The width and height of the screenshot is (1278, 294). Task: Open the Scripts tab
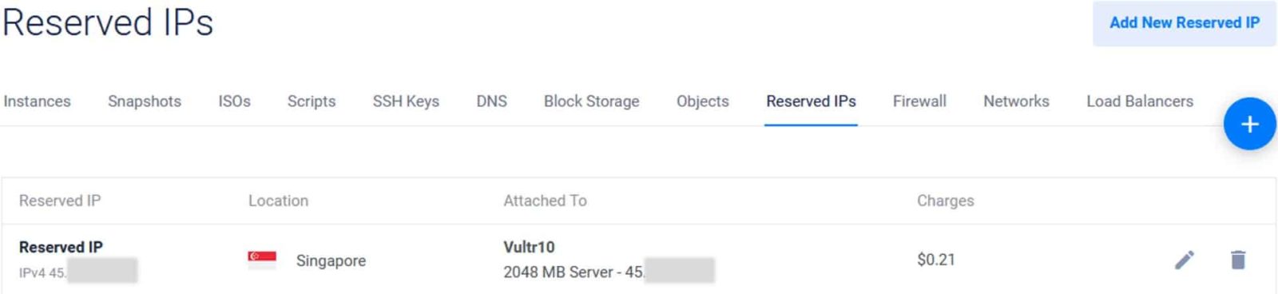click(312, 101)
